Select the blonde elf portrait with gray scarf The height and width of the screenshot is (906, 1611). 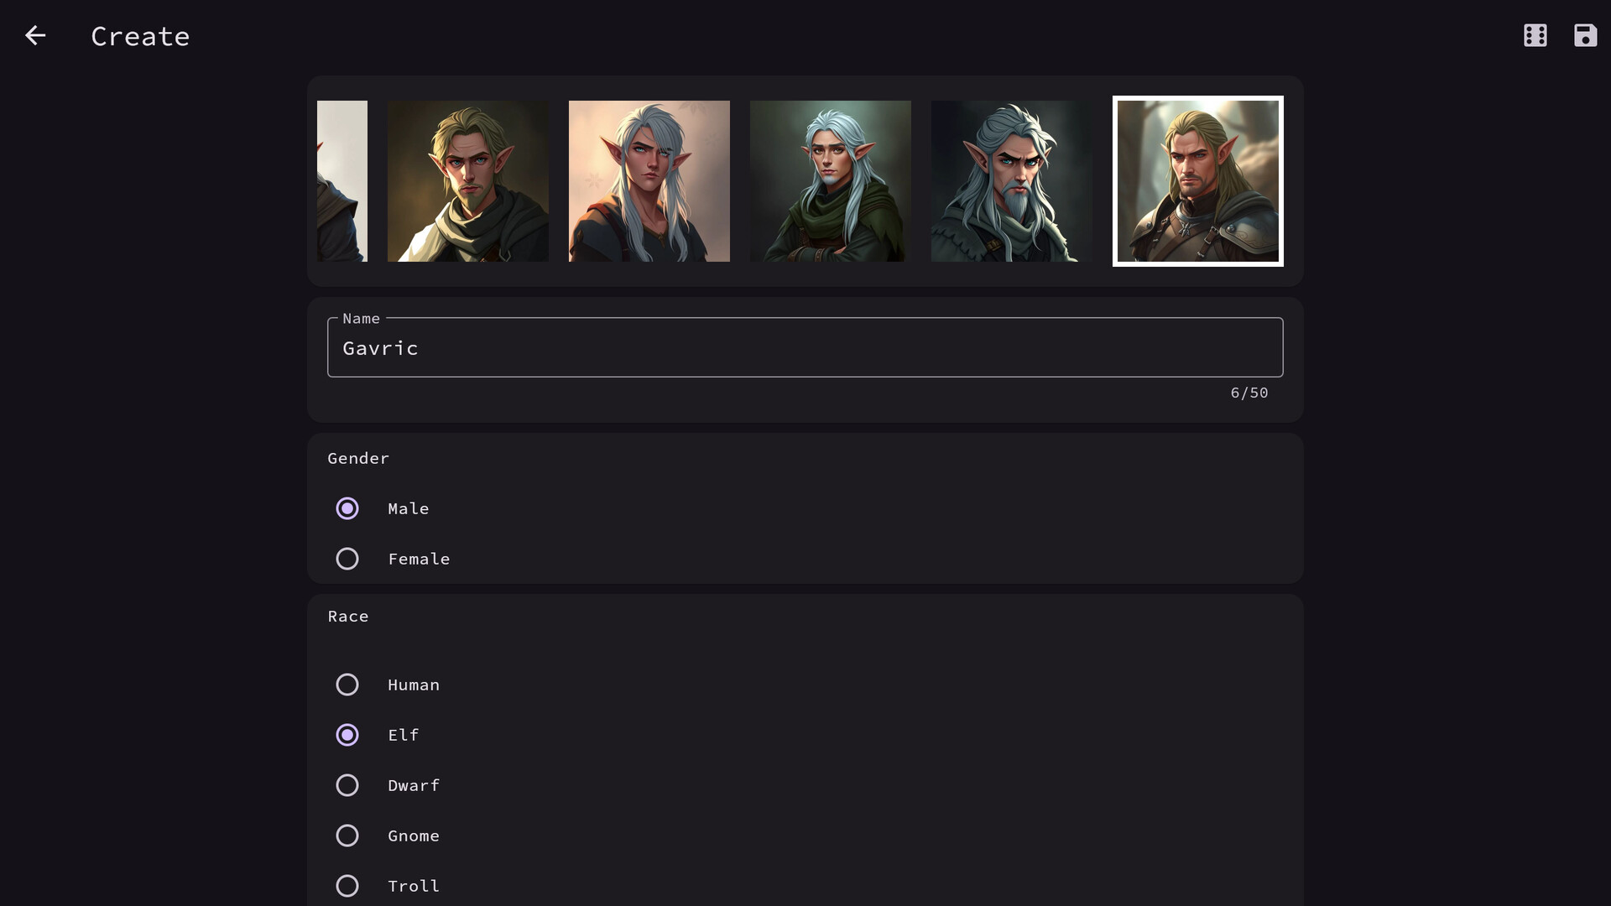coord(467,181)
